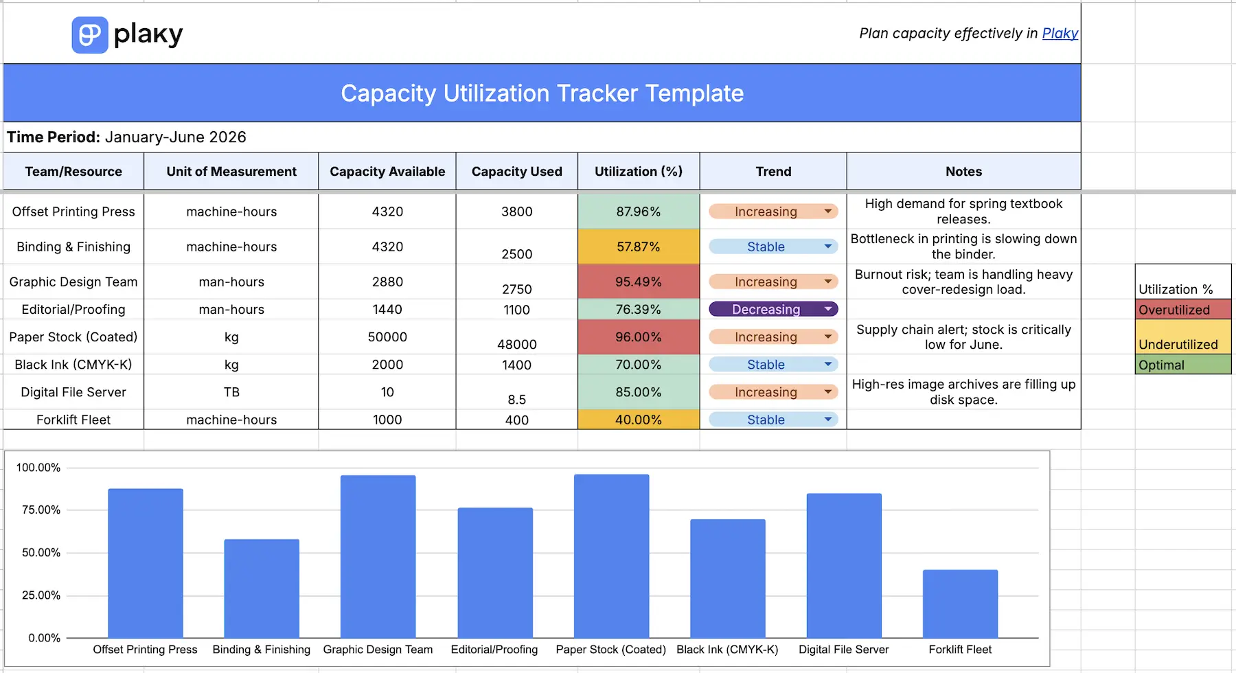Screen dimensions: 1236x673
Task: Open the Increasing dropdown for Graphic Design Team
Action: (x=772, y=282)
